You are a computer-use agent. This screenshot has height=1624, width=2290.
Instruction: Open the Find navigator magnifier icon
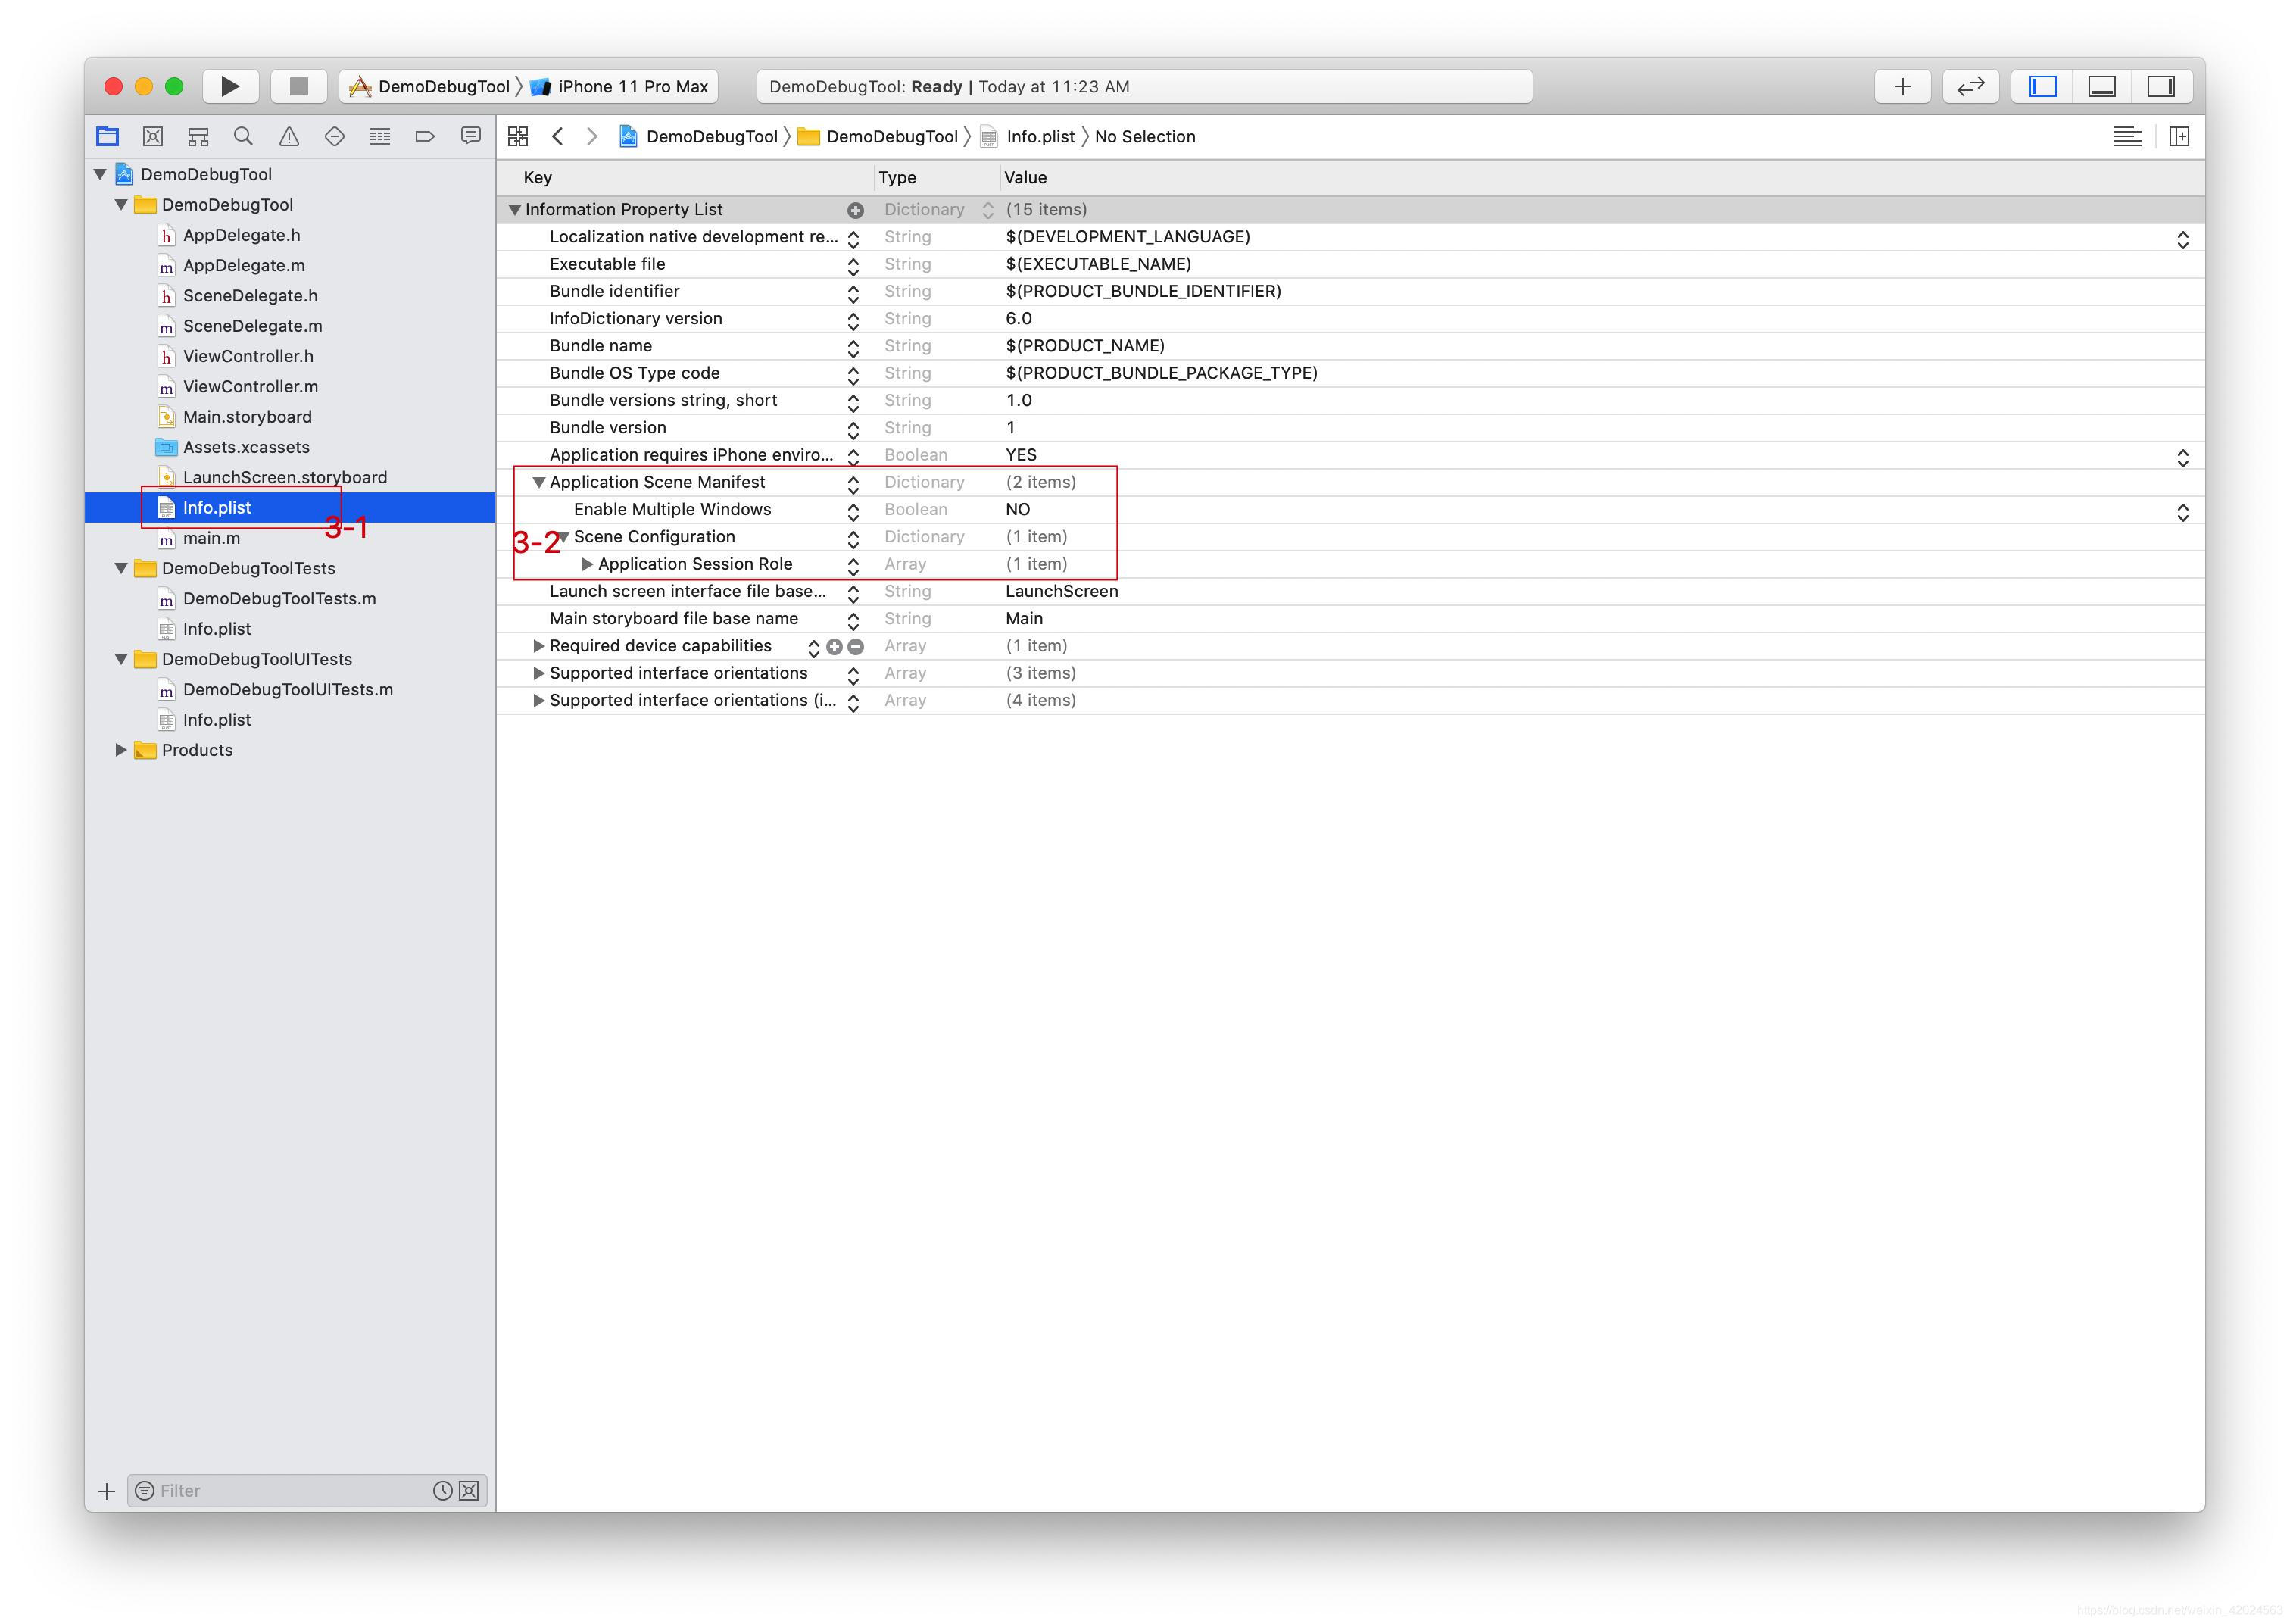[243, 136]
